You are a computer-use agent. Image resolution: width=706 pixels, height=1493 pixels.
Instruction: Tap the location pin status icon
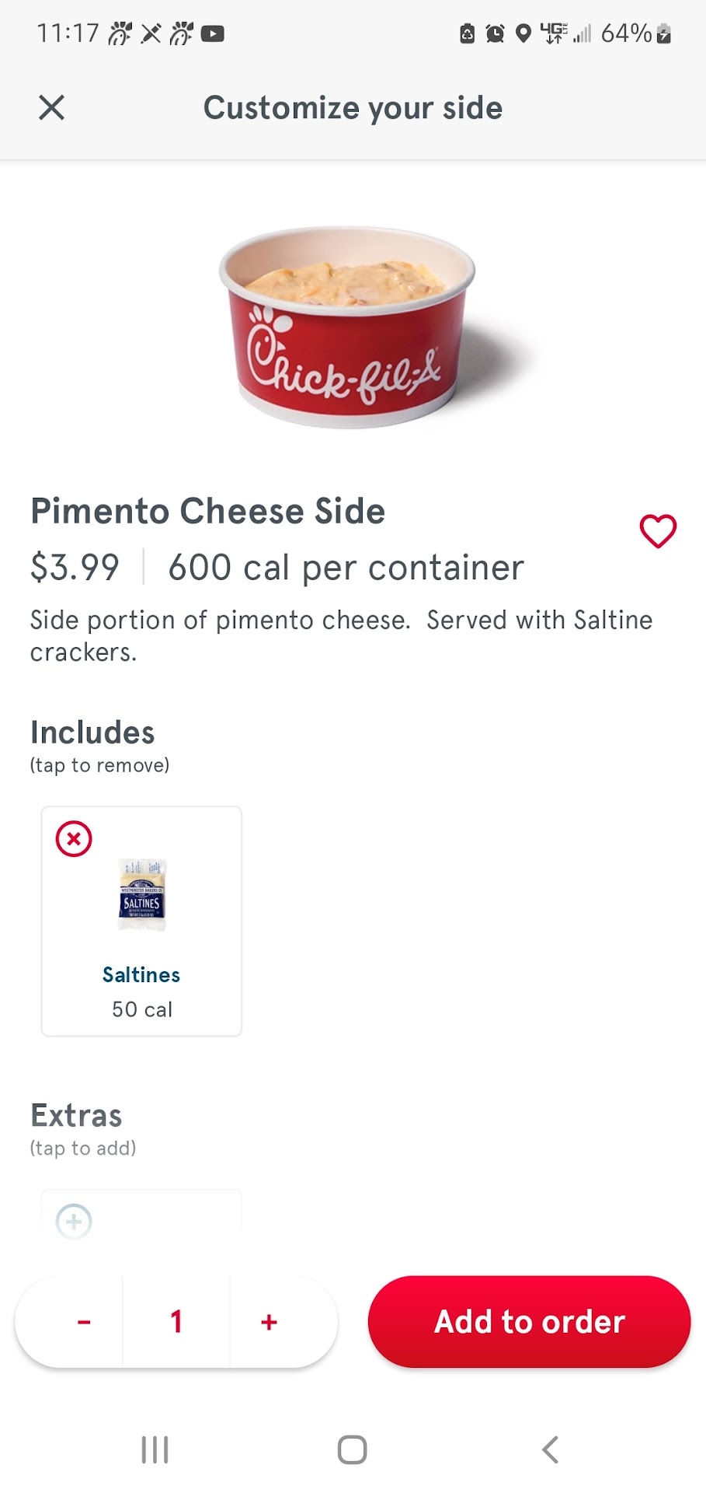[x=523, y=33]
